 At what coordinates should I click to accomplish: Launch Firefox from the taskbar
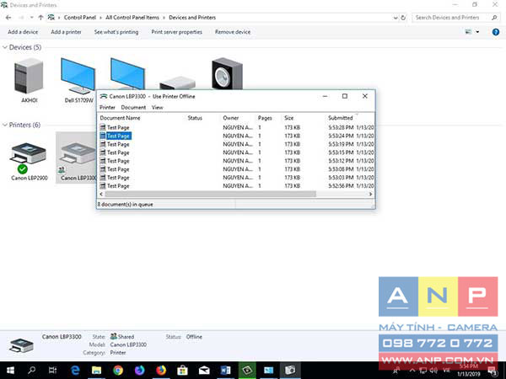(161, 371)
